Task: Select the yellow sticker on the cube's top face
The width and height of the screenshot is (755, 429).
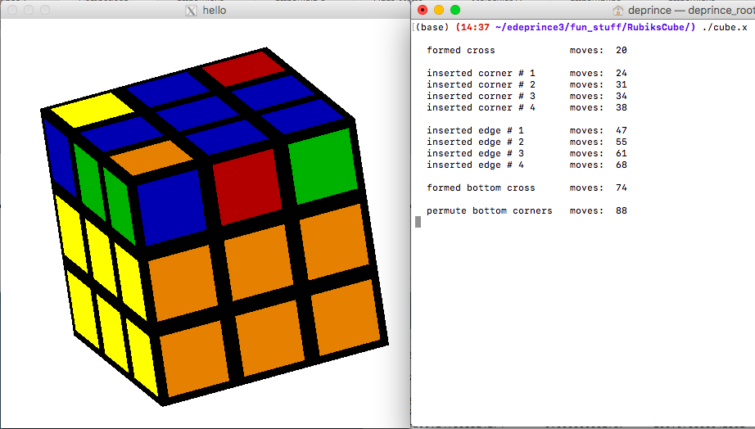Action: [87, 110]
